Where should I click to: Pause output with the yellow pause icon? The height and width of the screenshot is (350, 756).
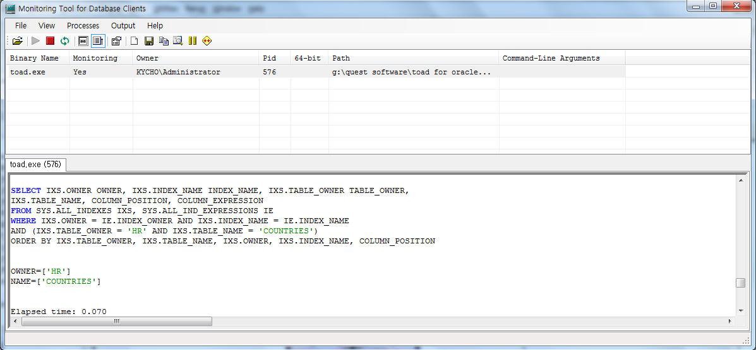tap(193, 41)
